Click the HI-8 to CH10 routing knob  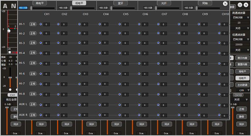(x=218, y=94)
